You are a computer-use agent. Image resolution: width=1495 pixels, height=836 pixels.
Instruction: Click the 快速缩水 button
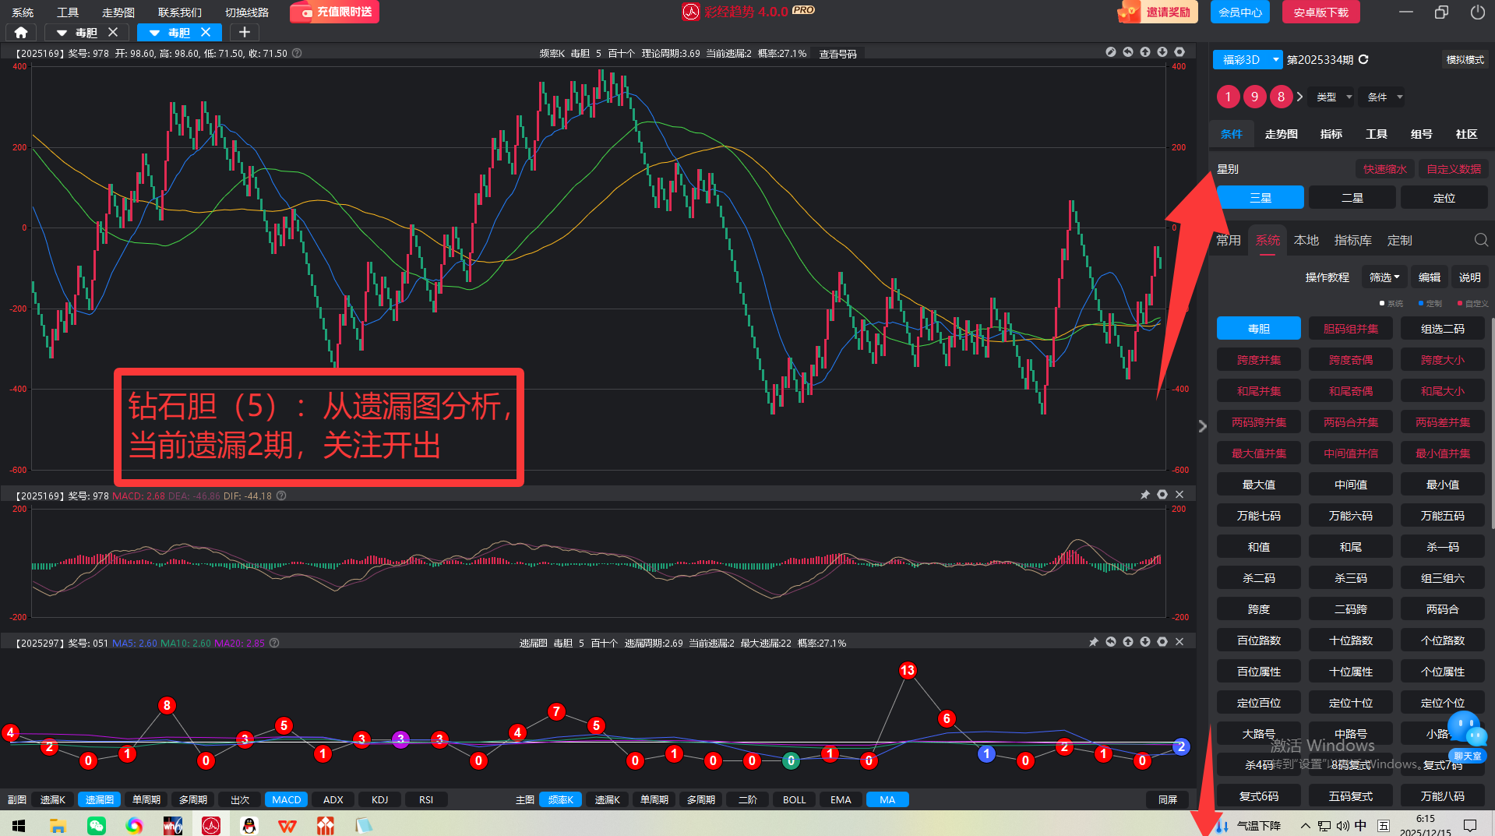[x=1384, y=169]
